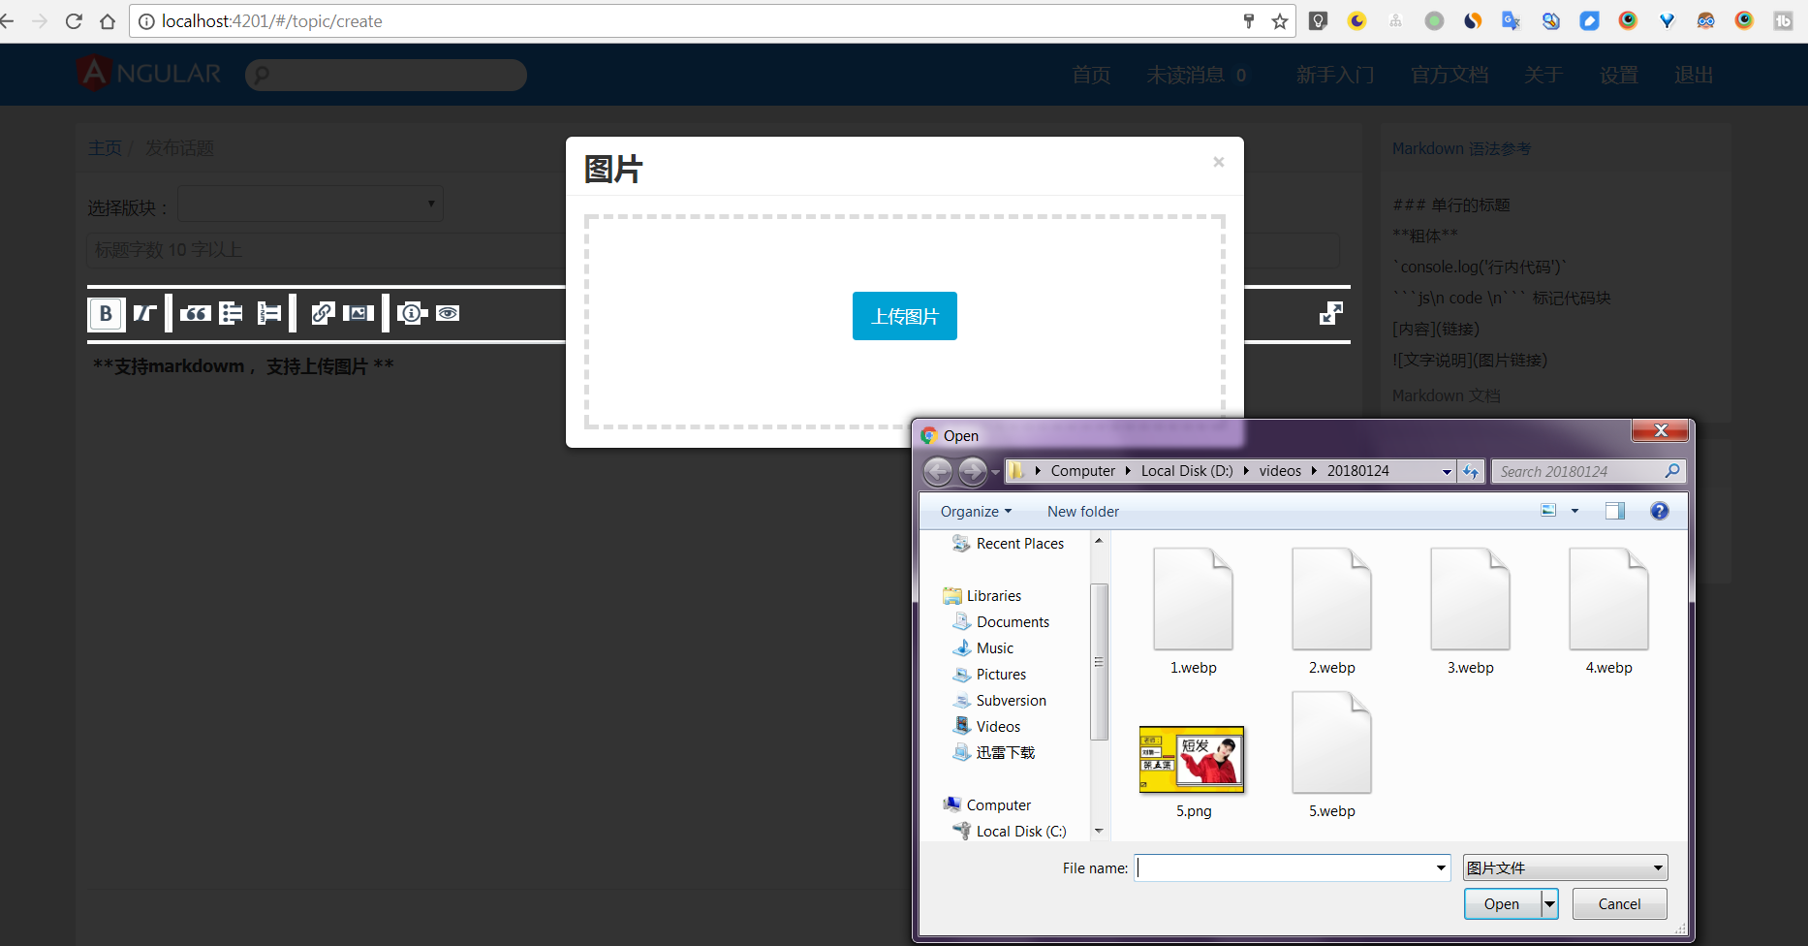Screen dimensions: 1808x946
Task: Open the Documents library
Action: [1002, 622]
